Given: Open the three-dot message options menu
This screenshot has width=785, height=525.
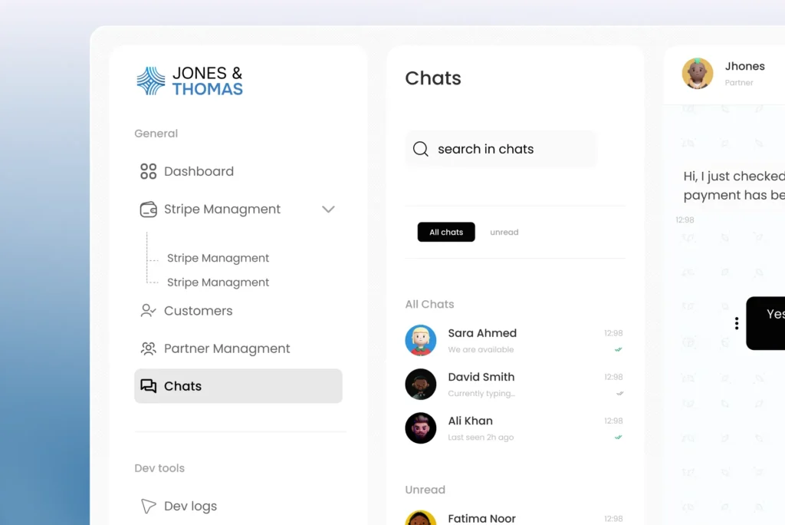Looking at the screenshot, I should click(737, 323).
